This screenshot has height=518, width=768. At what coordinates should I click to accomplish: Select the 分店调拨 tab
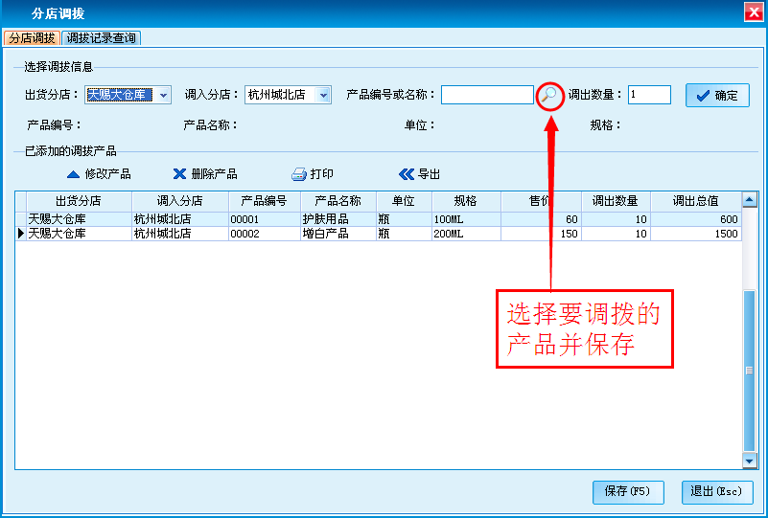pos(32,38)
